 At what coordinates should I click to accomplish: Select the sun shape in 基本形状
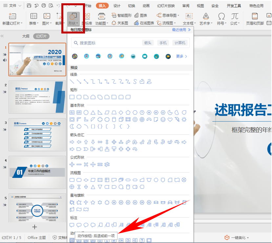point(184,120)
